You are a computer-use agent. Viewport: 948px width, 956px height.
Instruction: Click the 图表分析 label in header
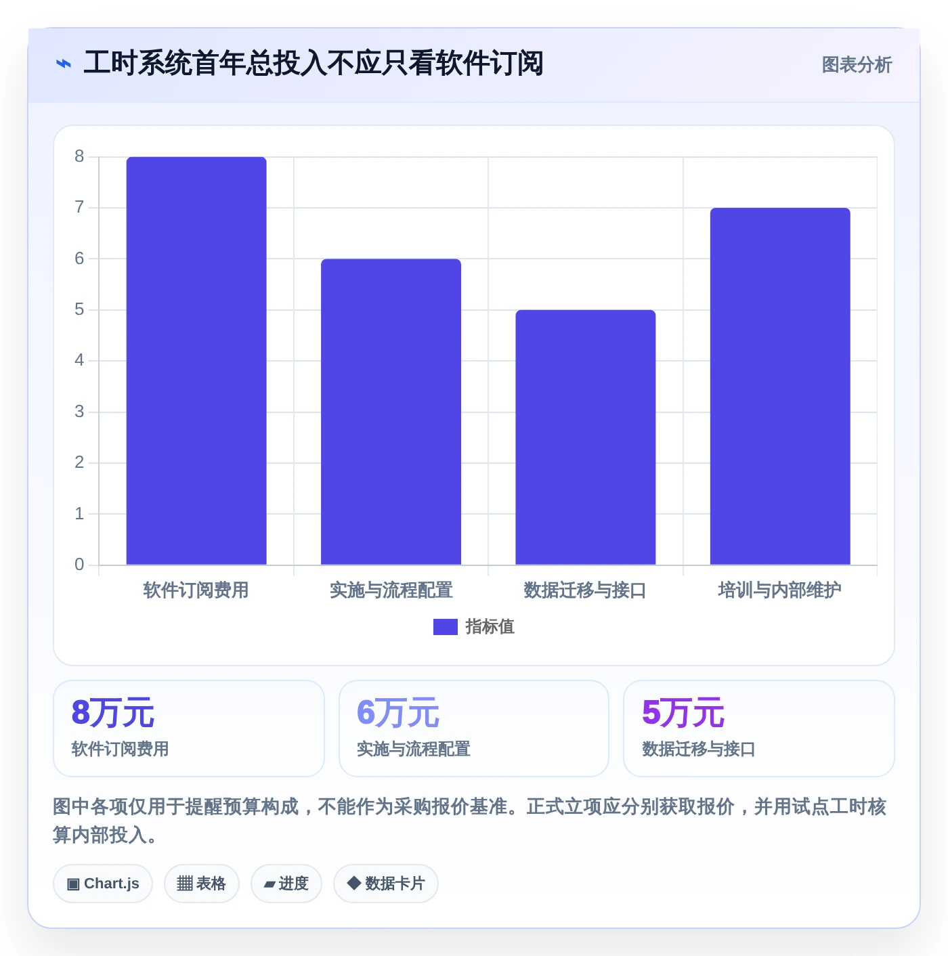[857, 65]
